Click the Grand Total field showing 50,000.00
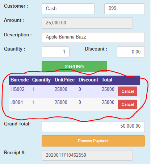The width and height of the screenshot is (151, 164). pos(93,127)
